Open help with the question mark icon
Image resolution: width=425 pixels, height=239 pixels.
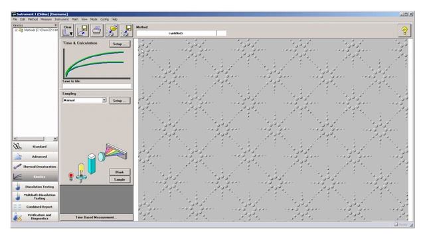[404, 31]
